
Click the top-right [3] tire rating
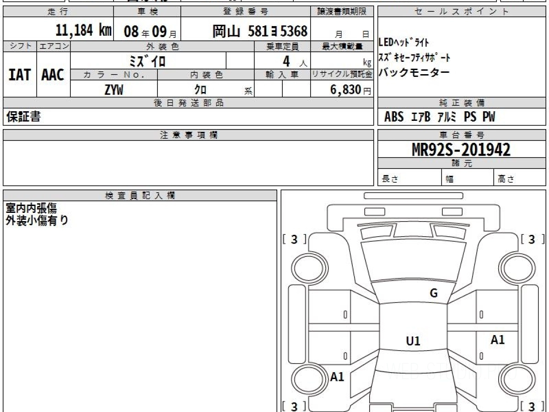click(532, 239)
